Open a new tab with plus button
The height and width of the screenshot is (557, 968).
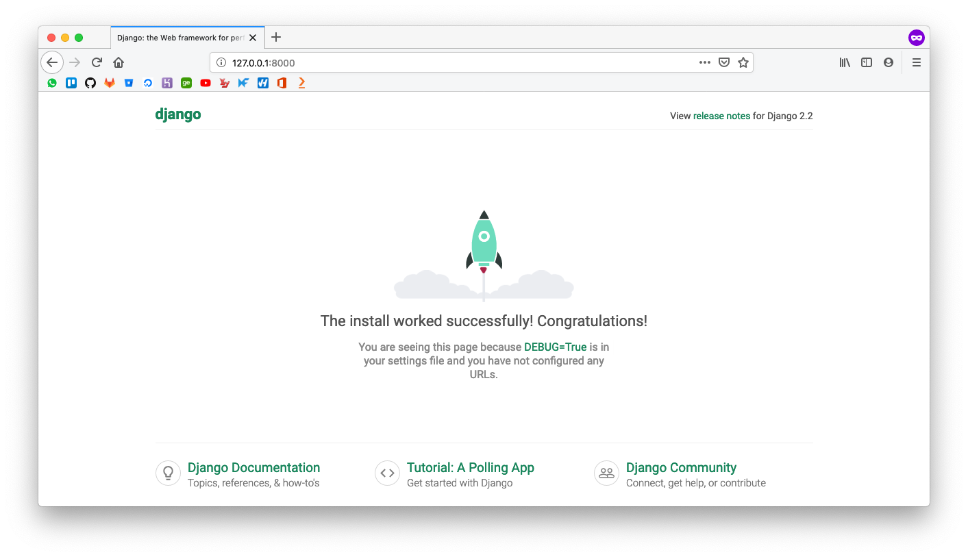(x=276, y=37)
